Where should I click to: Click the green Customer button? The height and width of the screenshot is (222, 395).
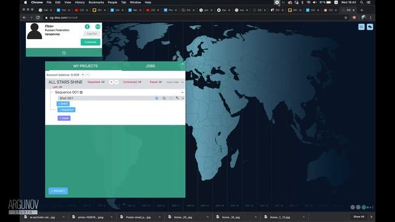point(91,42)
